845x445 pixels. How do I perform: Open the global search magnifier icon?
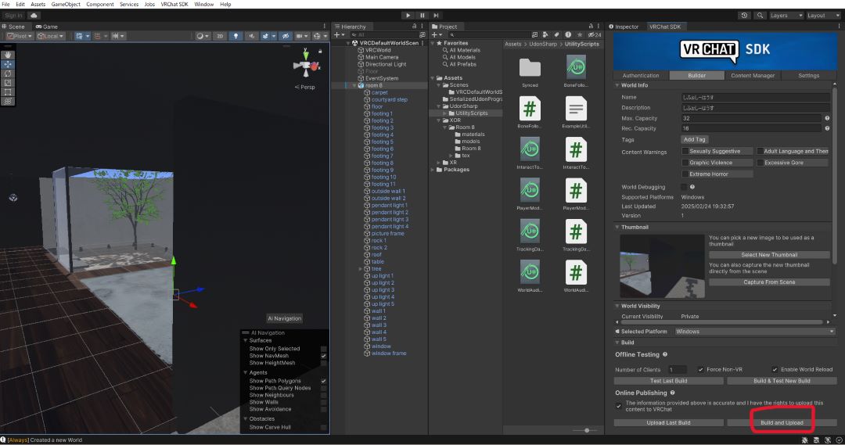click(x=760, y=16)
